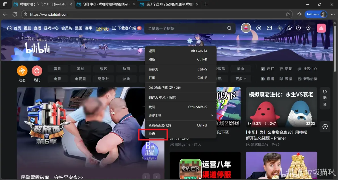Viewport: 338px width, 180px height.
Task: Open 游戏中心 nav link
Action: [x=51, y=28]
